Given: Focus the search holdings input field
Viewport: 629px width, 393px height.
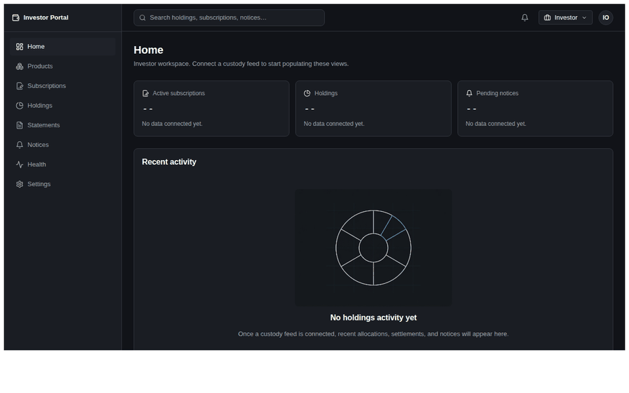Looking at the screenshot, I should pos(229,17).
